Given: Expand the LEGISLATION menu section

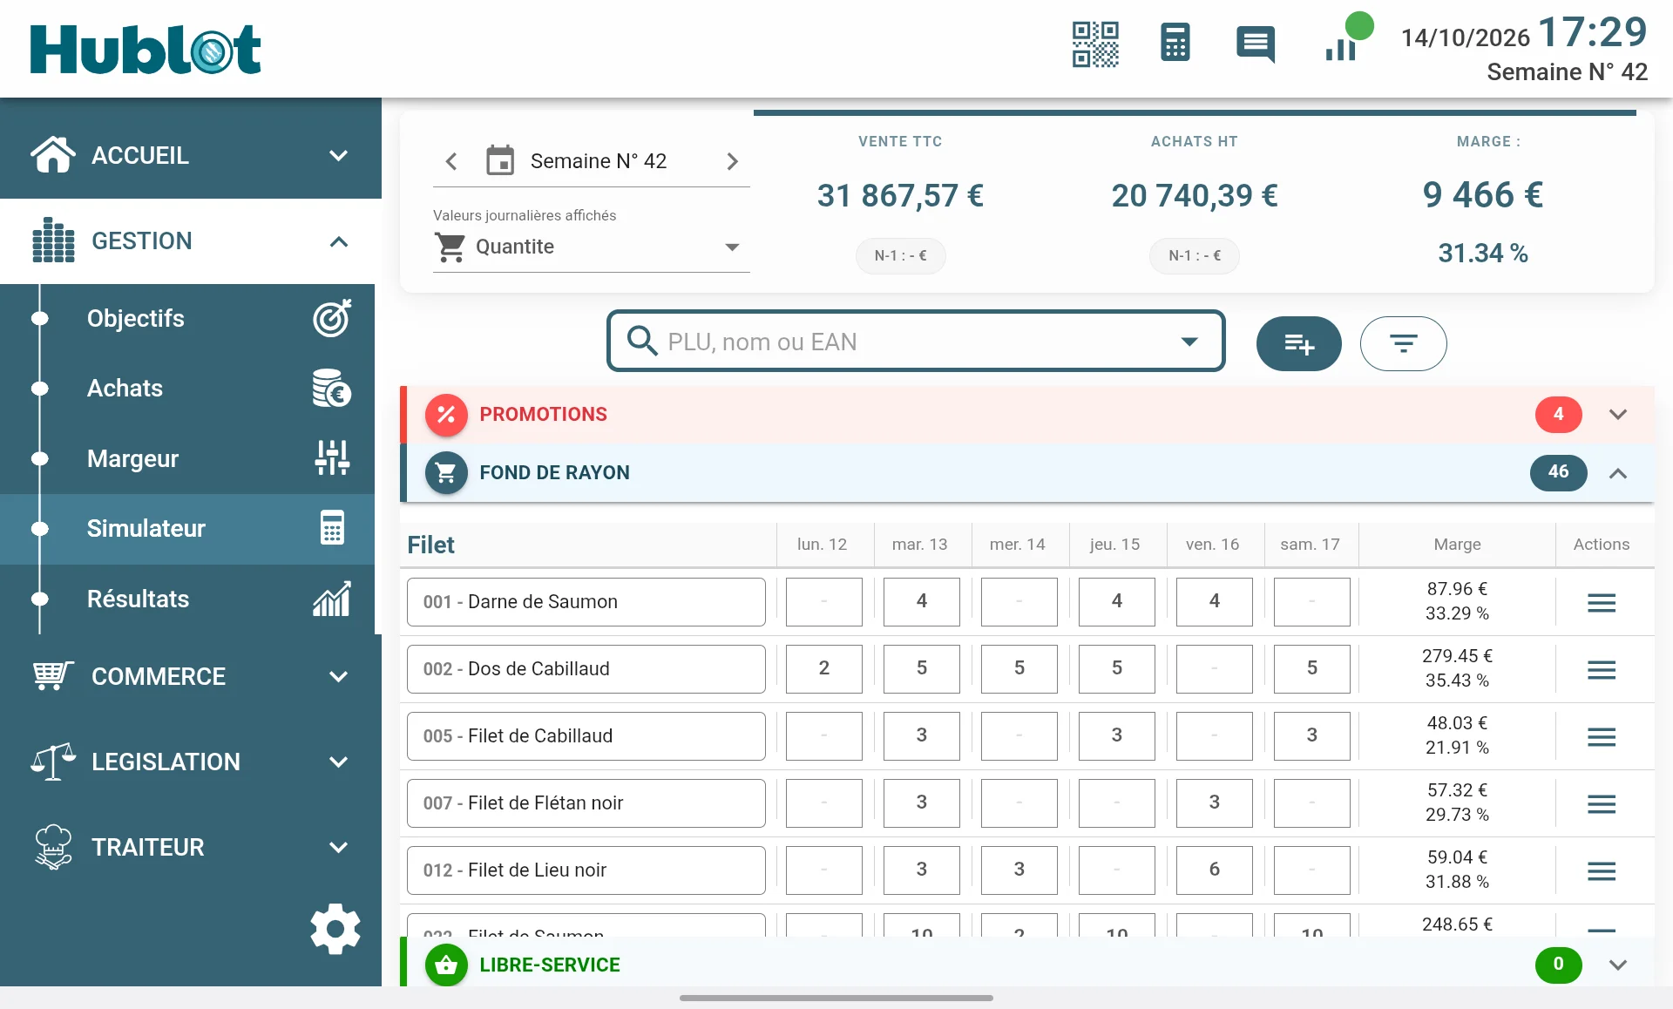Looking at the screenshot, I should coord(191,762).
